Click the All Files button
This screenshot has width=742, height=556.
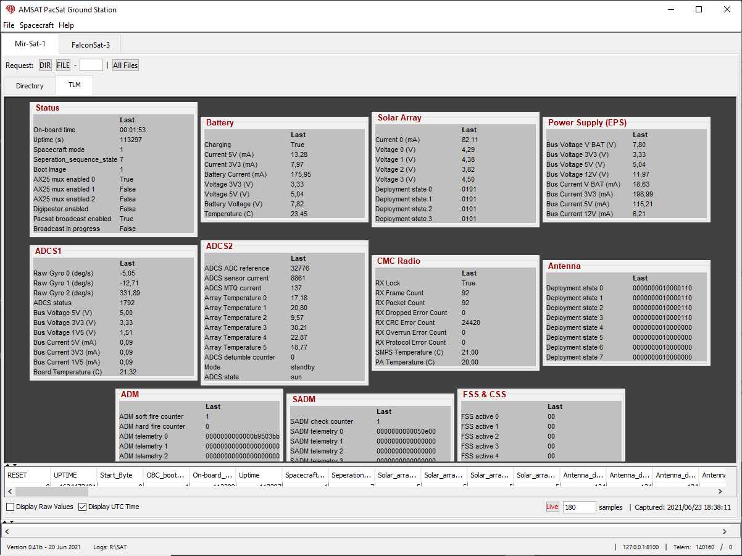click(125, 65)
